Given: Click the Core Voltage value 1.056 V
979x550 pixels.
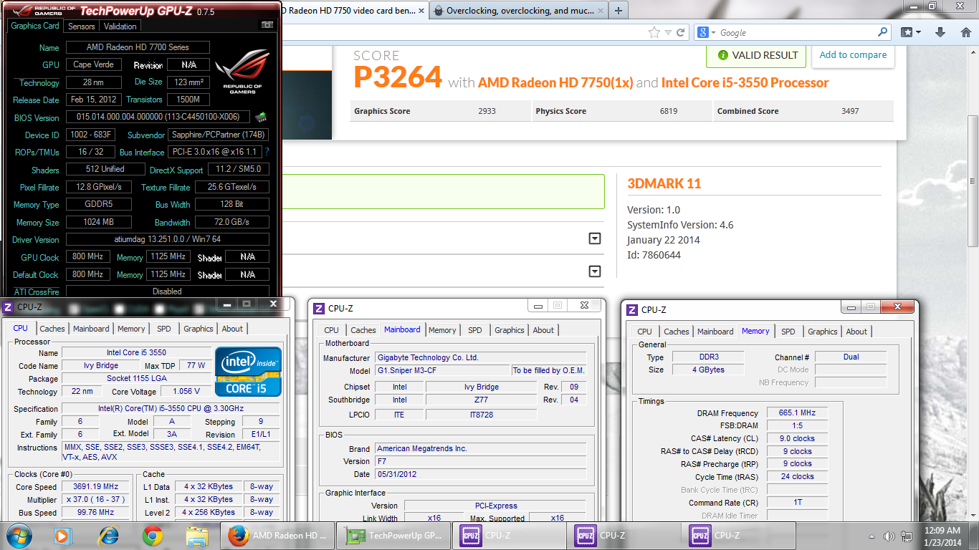Looking at the screenshot, I should (x=187, y=391).
